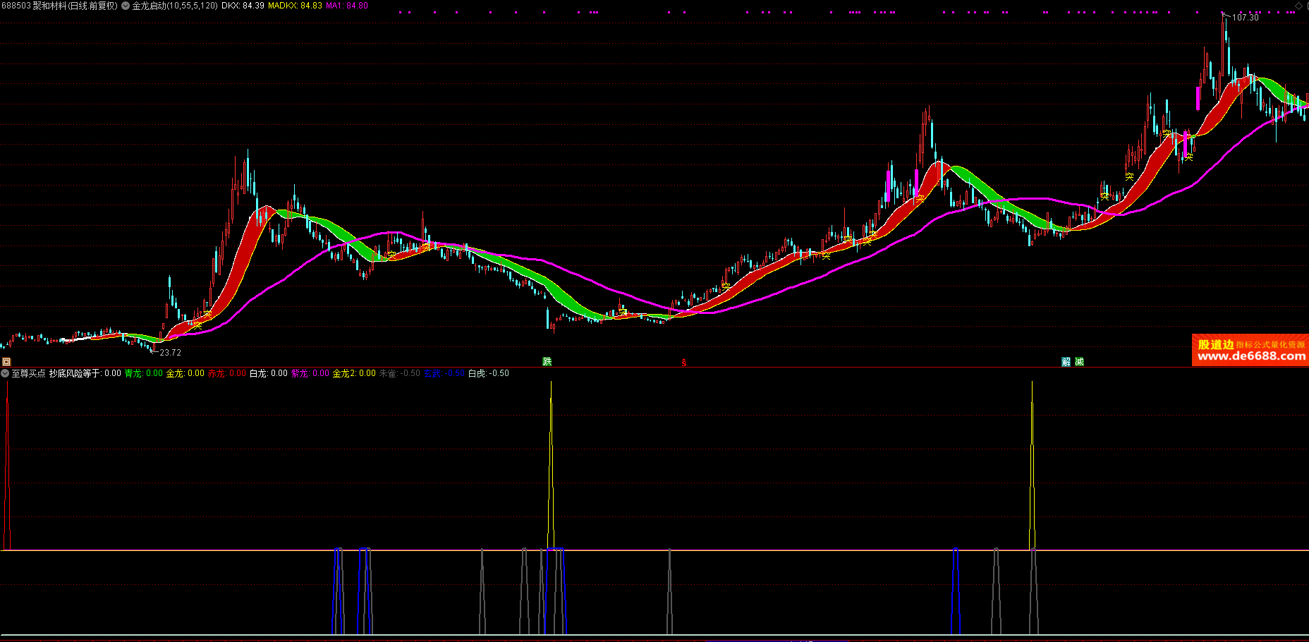Click the 107.30 highest price marker
Image resolution: width=1309 pixels, height=642 pixels.
click(1245, 17)
